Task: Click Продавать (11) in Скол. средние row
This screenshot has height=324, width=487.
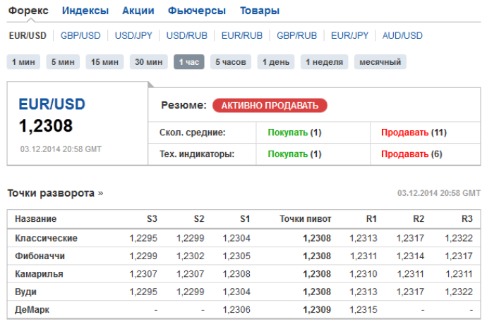Action: point(414,132)
